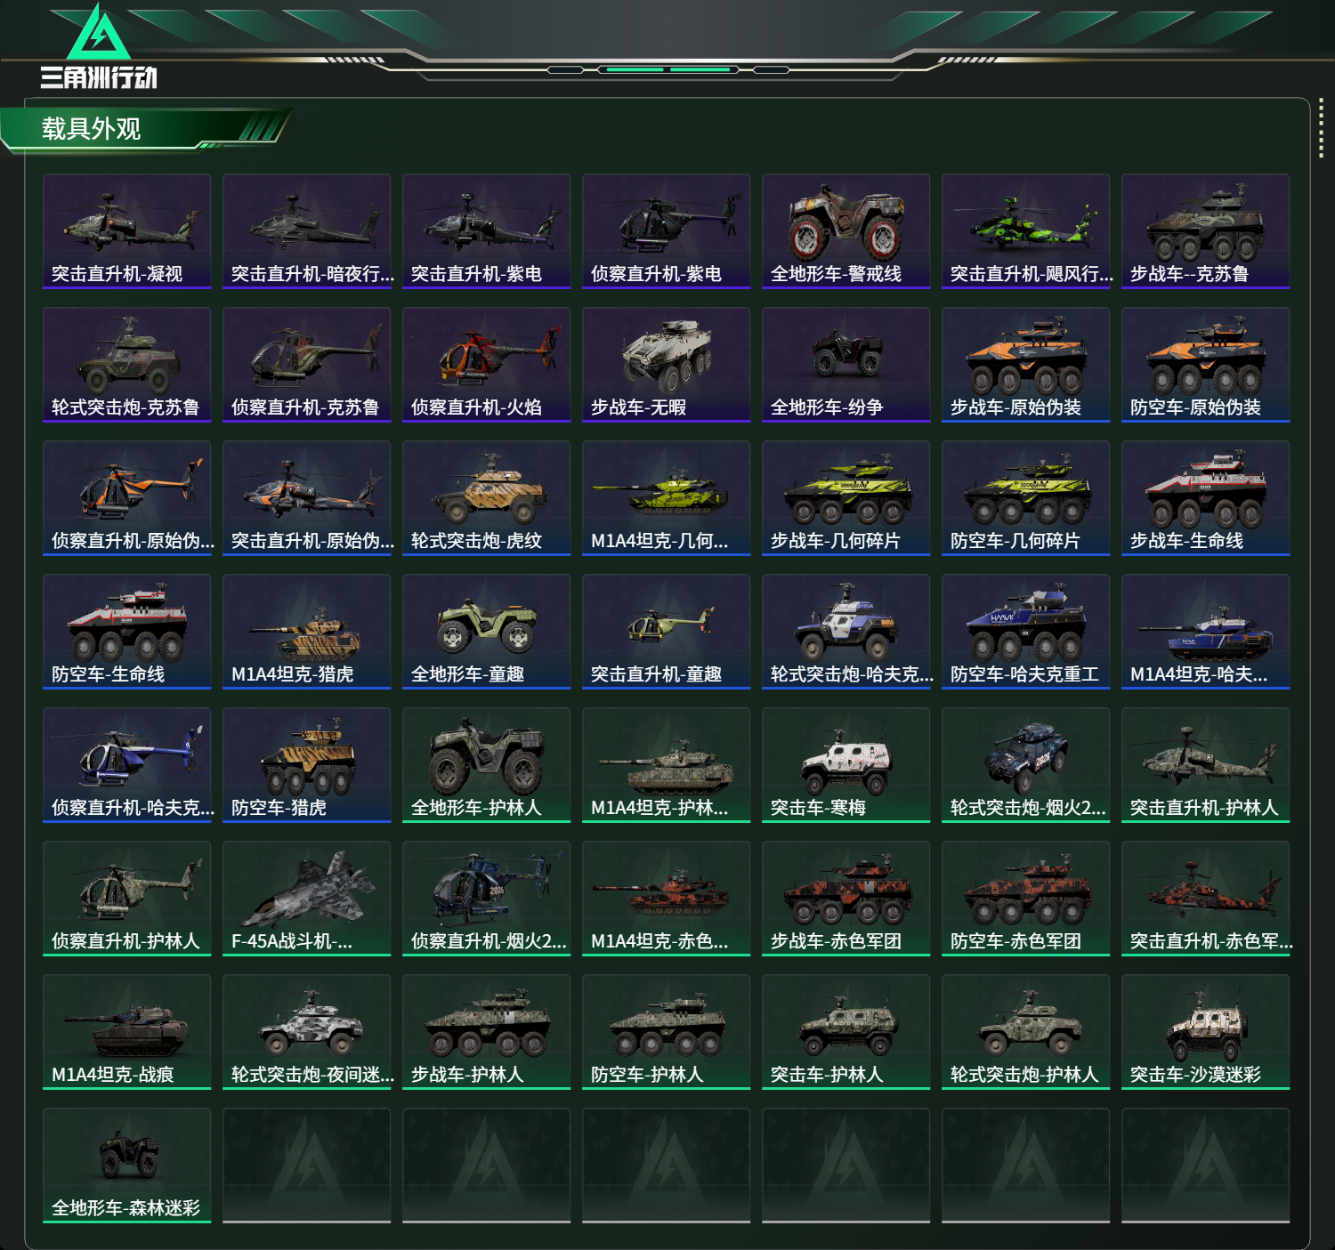Select the 侦察直升机-火焰 red helicopter

tap(487, 365)
